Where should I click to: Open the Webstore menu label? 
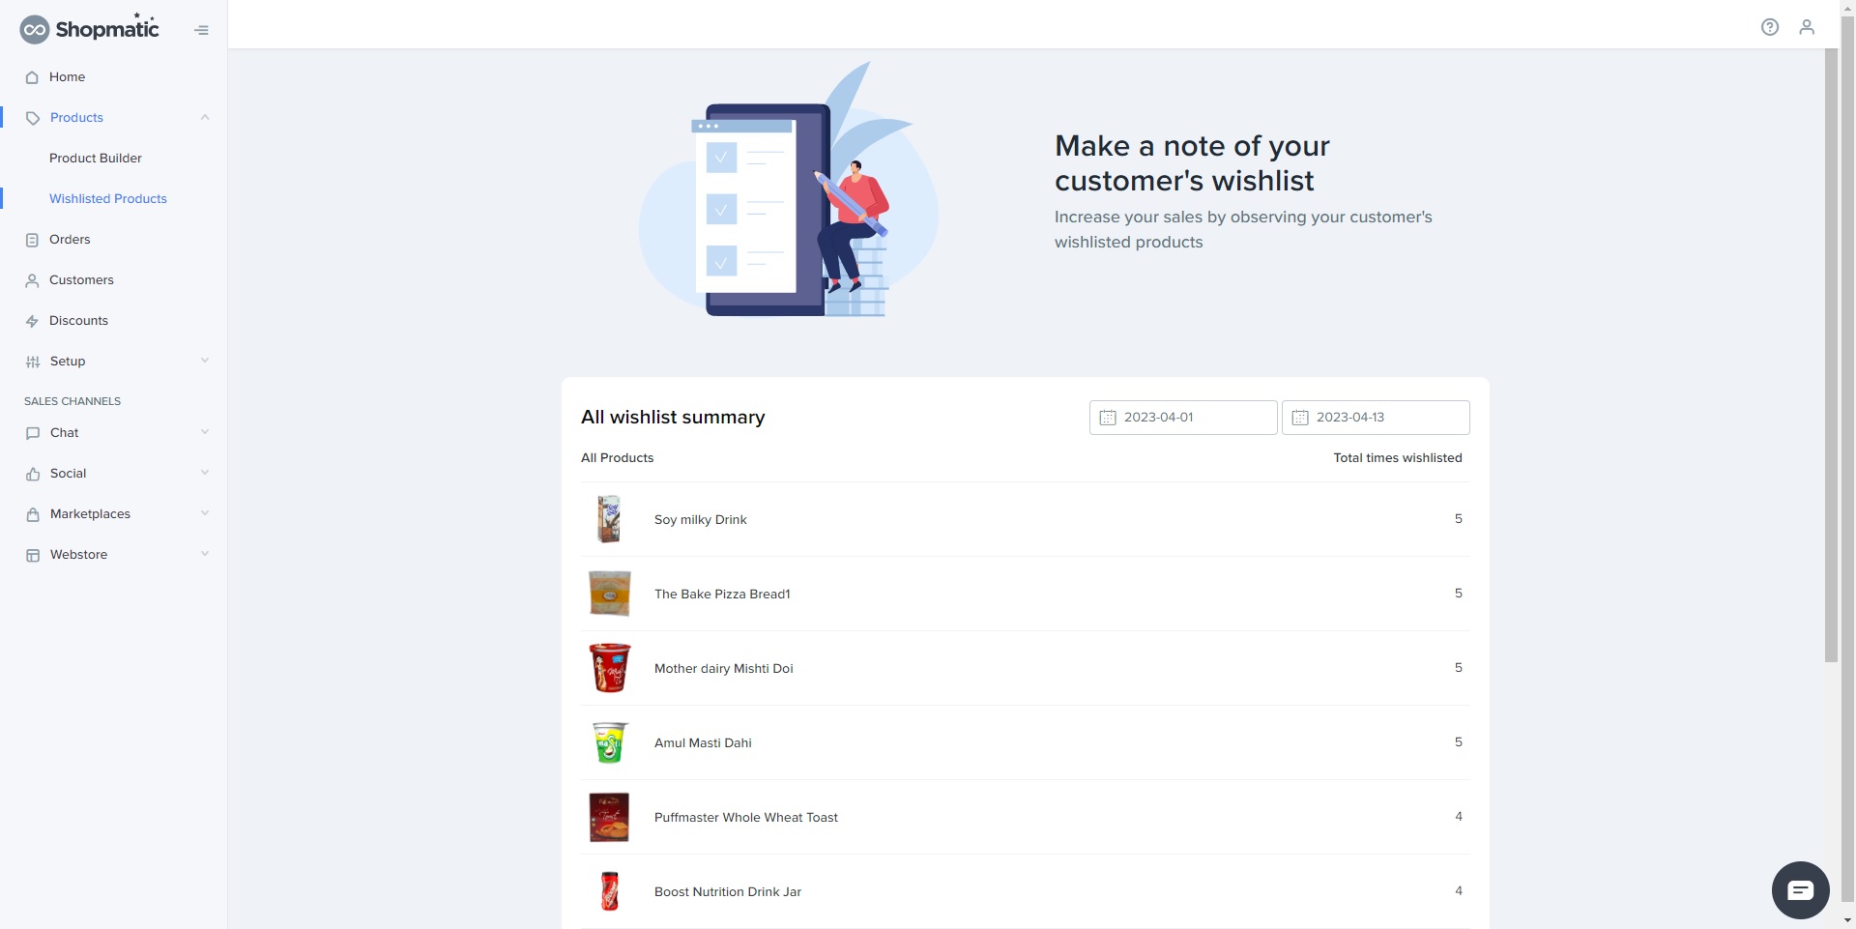(78, 555)
